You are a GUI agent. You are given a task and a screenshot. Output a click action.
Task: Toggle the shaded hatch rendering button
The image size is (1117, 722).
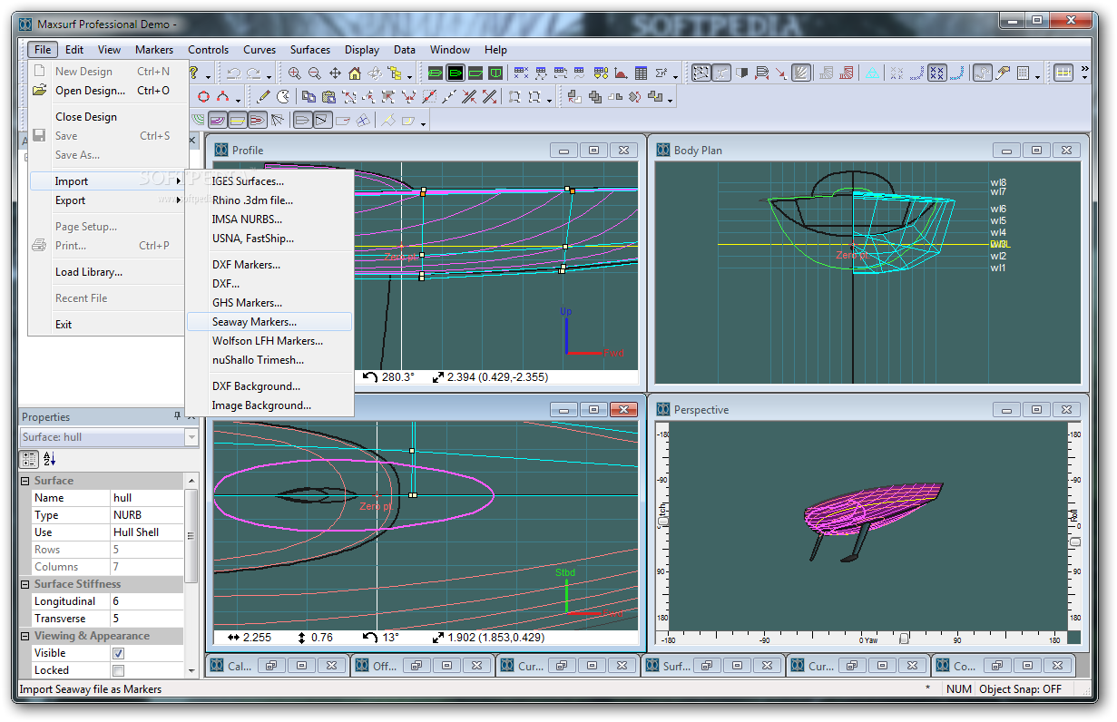801,73
